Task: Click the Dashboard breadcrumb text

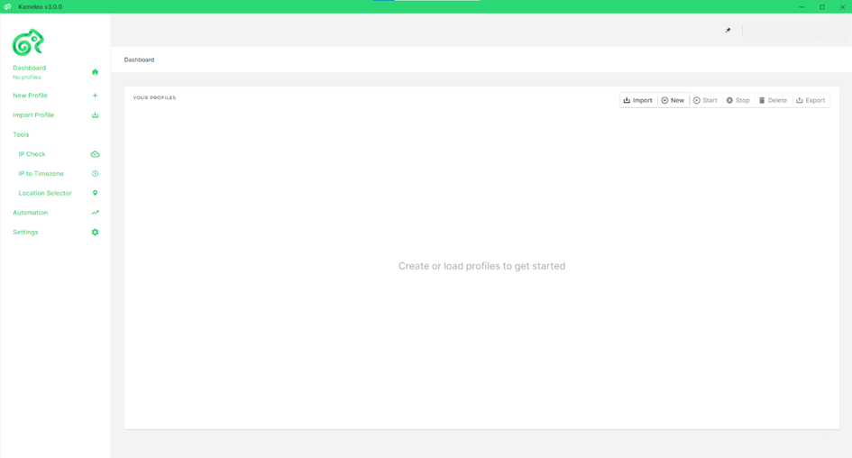Action: point(139,60)
